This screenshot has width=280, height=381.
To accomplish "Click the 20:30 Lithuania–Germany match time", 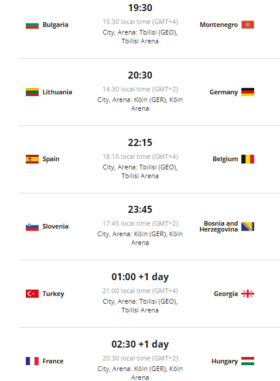I will click(140, 75).
